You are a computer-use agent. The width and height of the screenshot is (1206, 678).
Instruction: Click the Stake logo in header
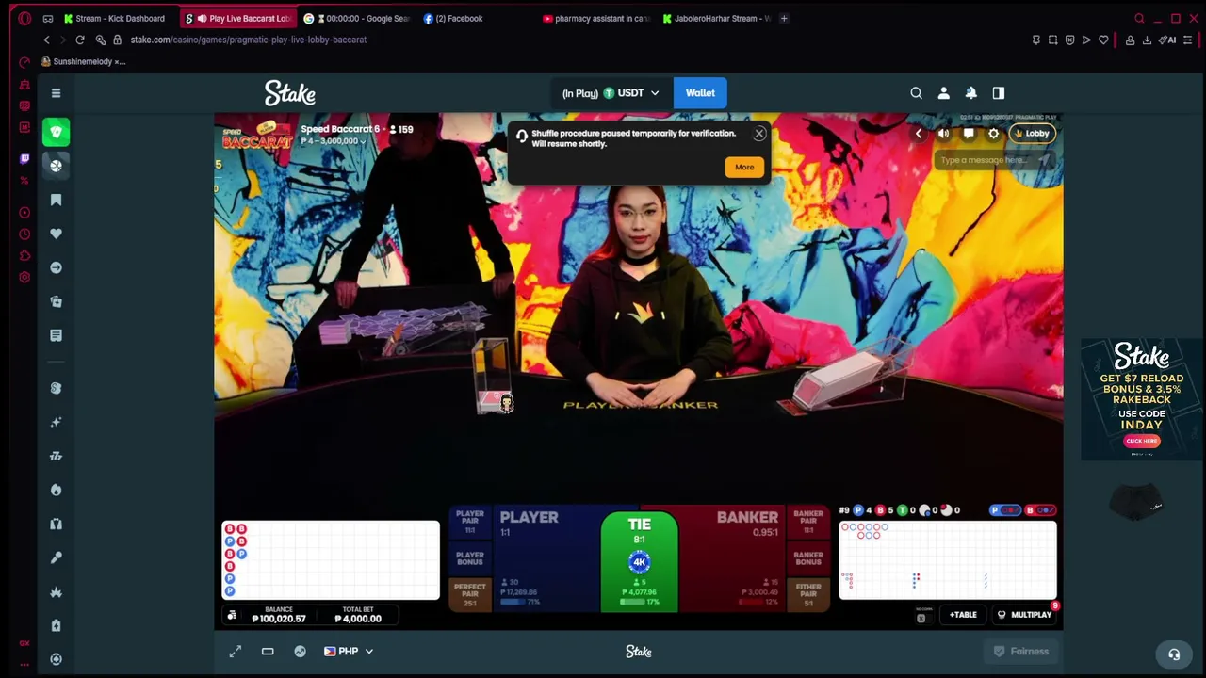[290, 93]
